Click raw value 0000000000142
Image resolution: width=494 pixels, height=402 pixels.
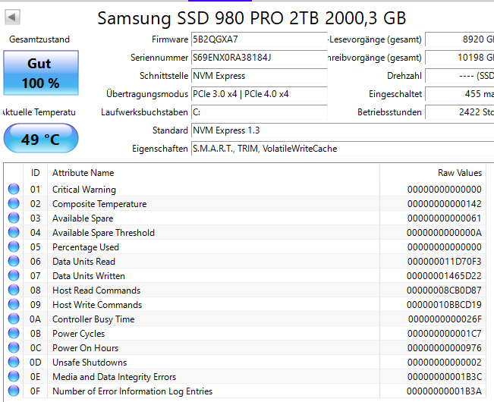click(x=444, y=204)
